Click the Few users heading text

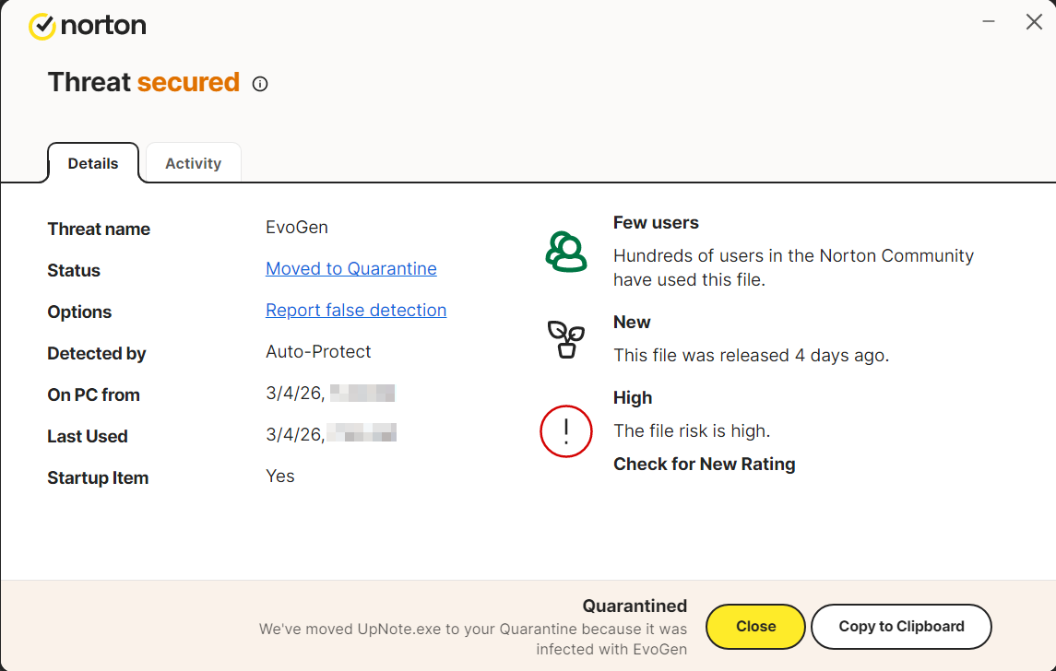click(x=656, y=222)
